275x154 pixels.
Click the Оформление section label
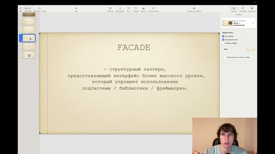(x=227, y=33)
